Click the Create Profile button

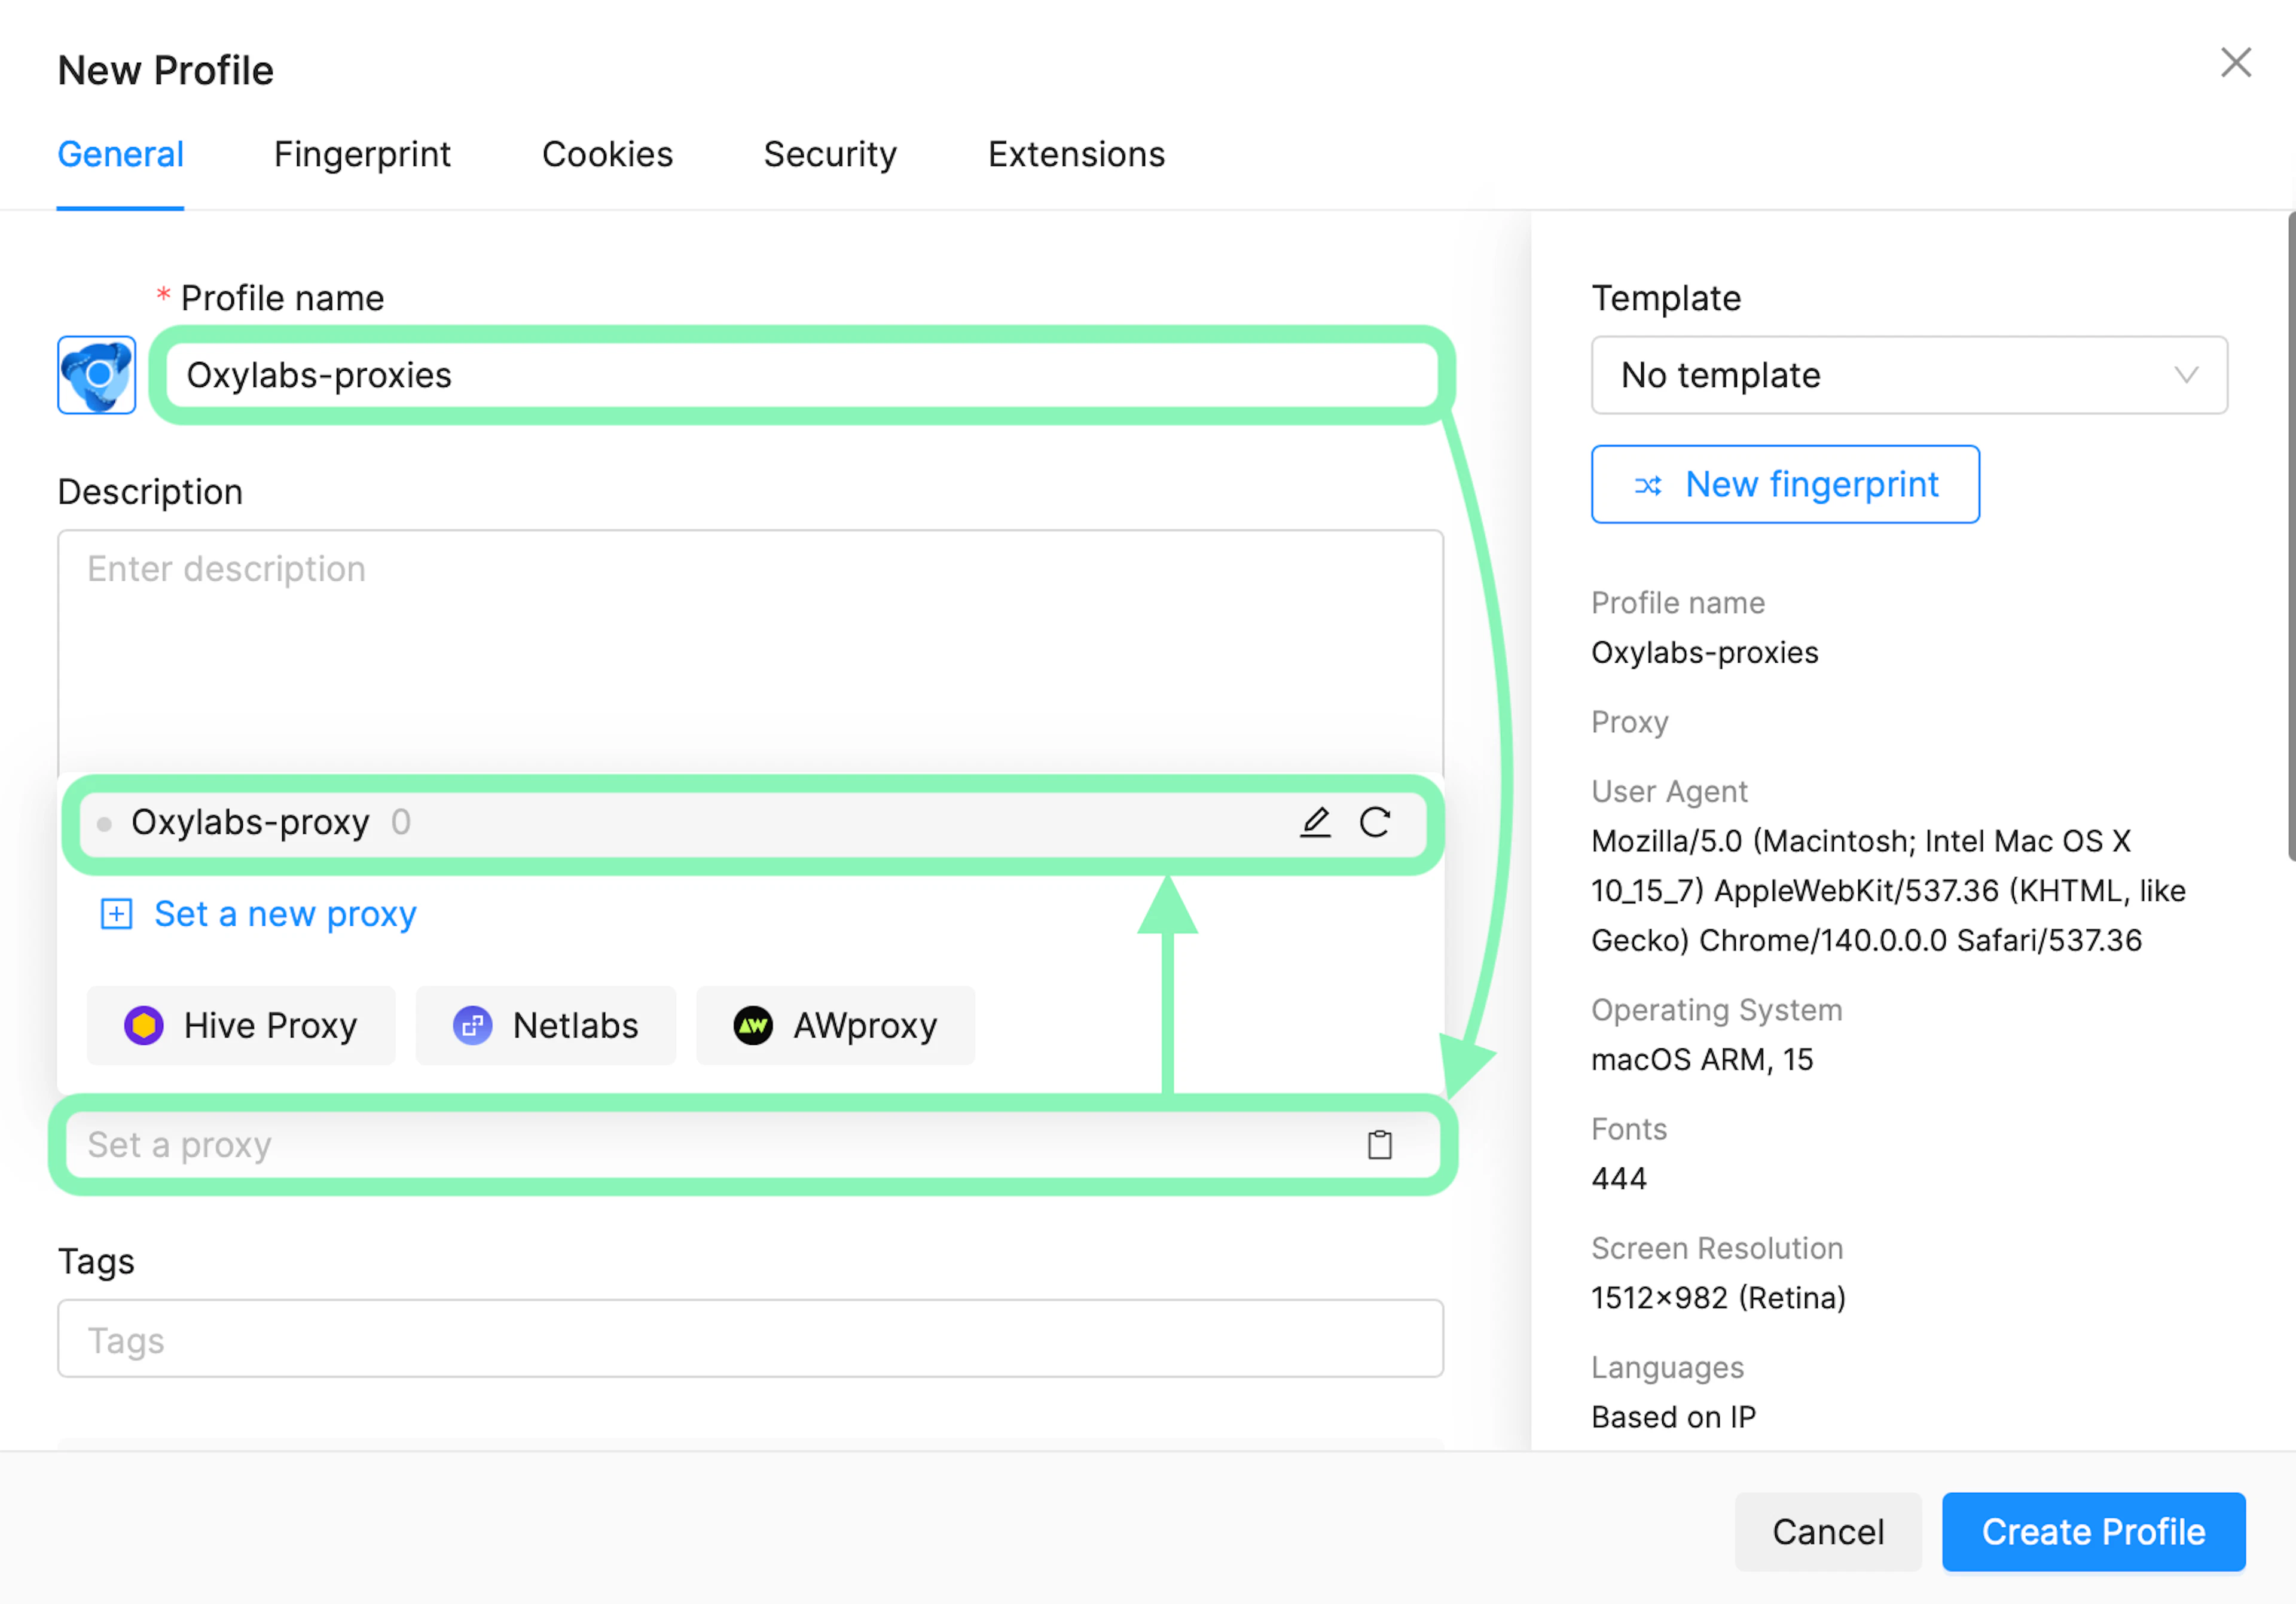(2093, 1531)
